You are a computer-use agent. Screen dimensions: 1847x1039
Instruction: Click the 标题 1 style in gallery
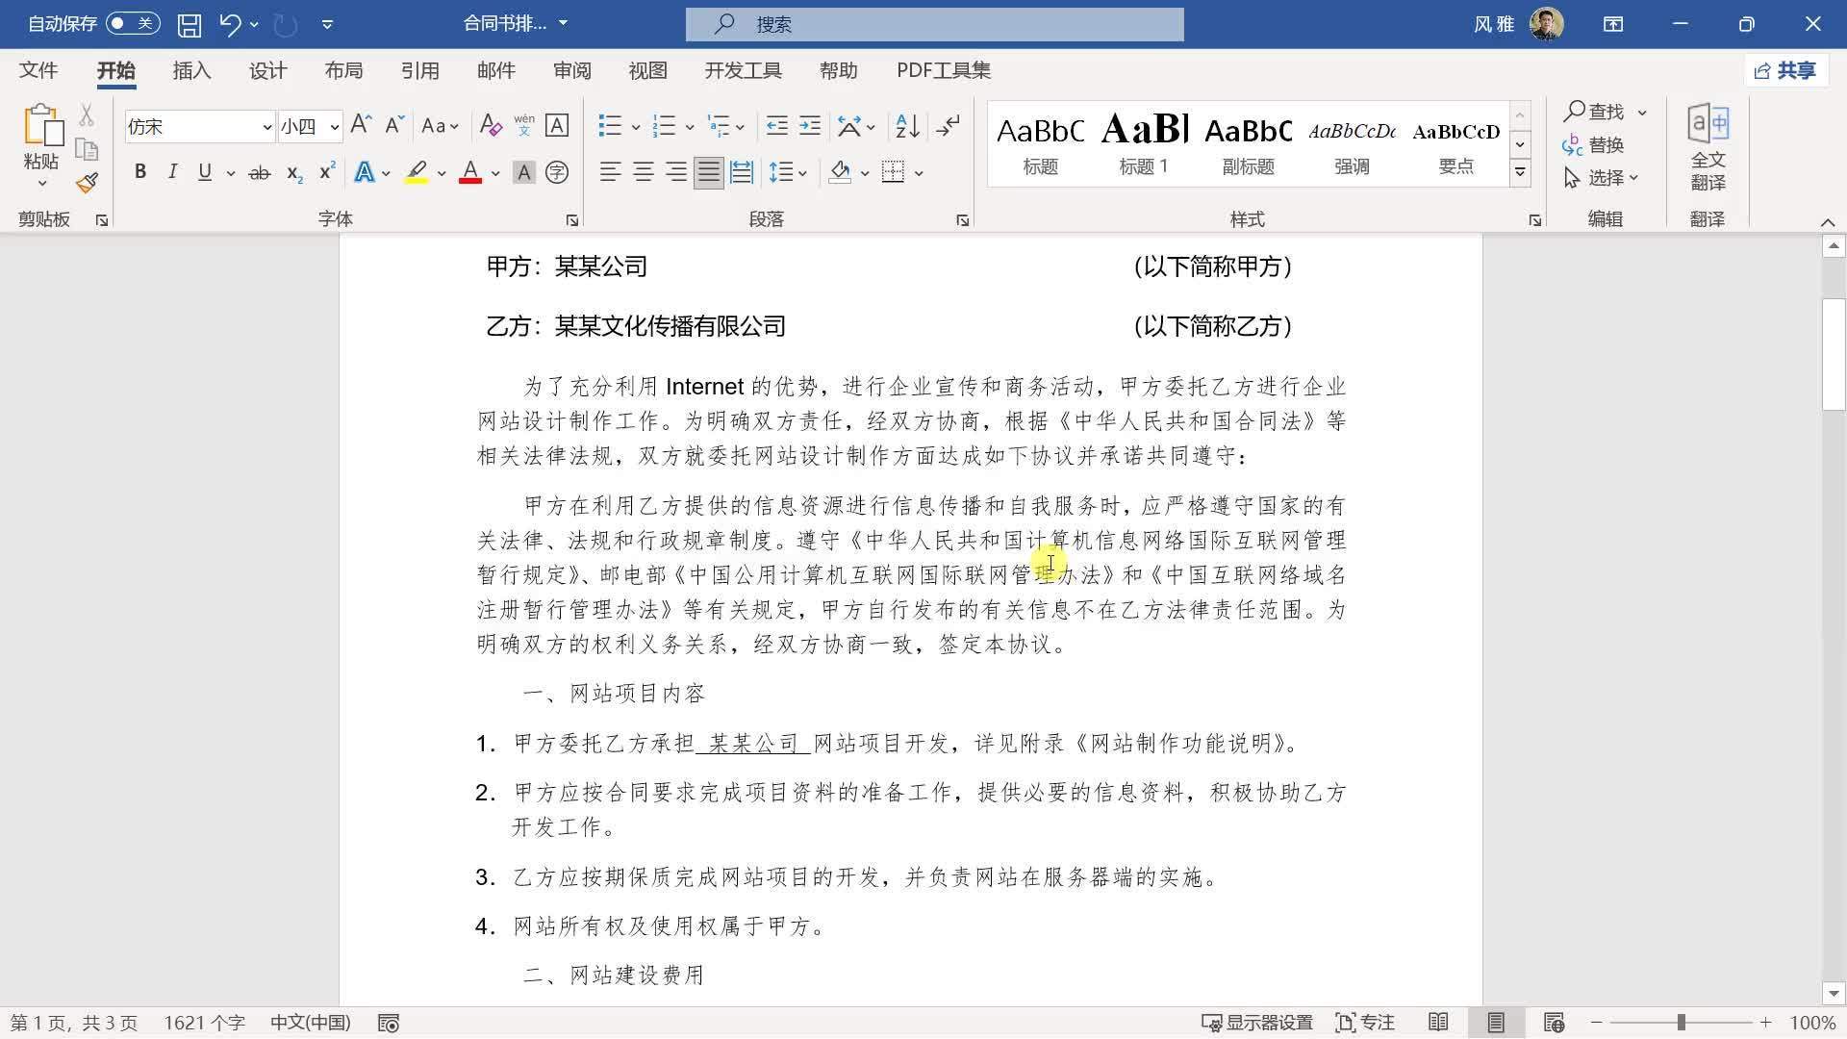[1144, 142]
